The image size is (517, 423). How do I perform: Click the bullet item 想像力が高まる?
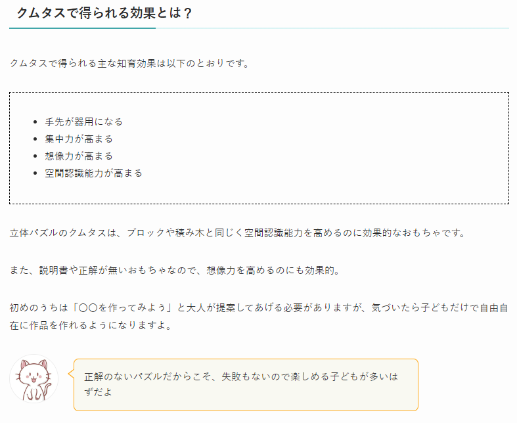pyautogui.click(x=79, y=156)
